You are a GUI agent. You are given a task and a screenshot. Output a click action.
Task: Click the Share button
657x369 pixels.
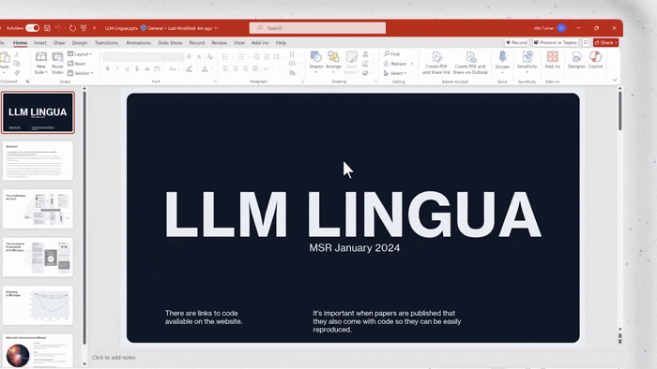[x=605, y=43]
